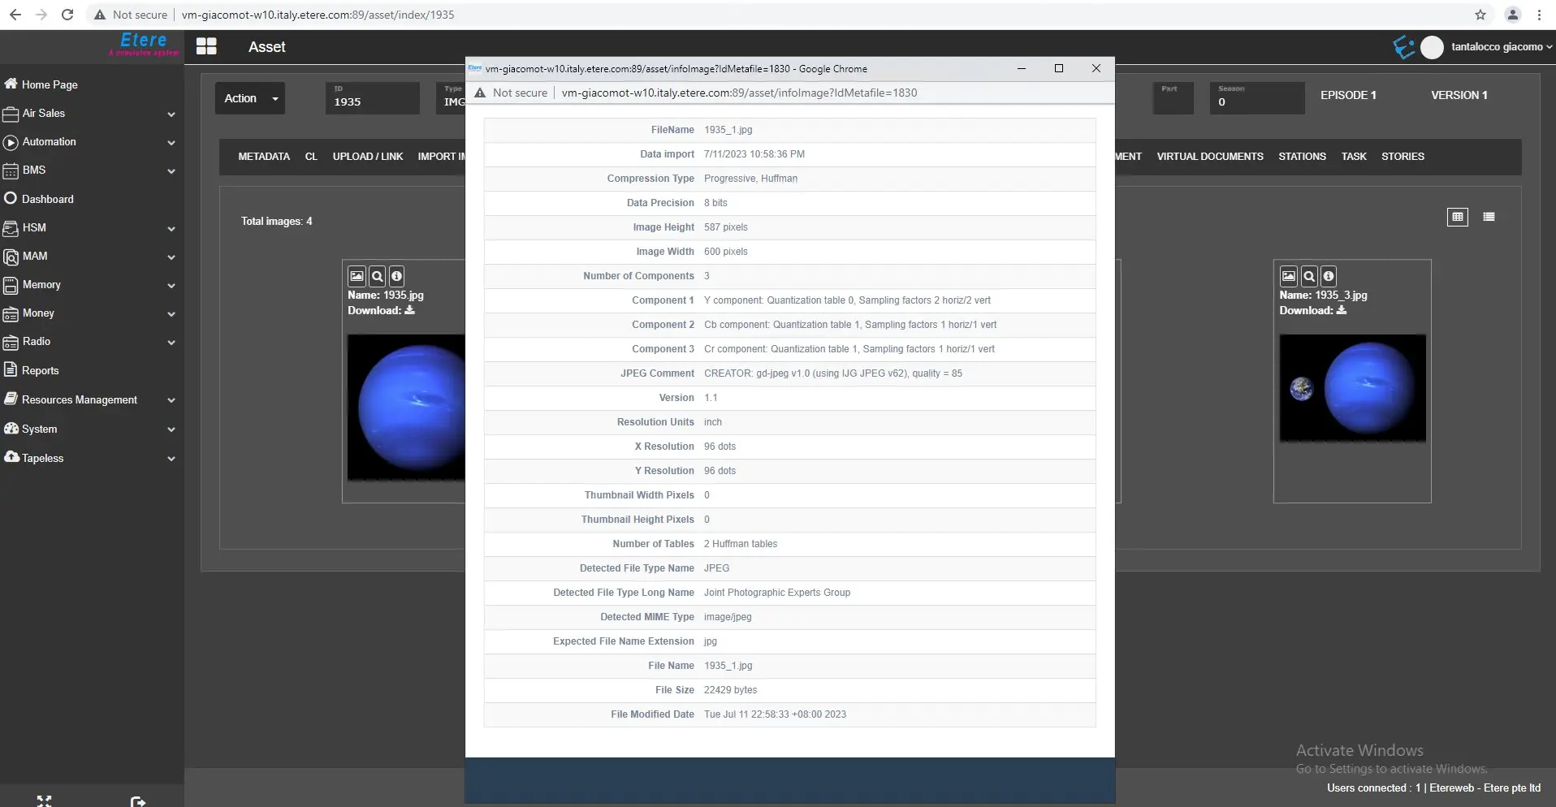This screenshot has height=807, width=1556.
Task: Open the apps grid icon beside Asset
Action: pos(206,47)
